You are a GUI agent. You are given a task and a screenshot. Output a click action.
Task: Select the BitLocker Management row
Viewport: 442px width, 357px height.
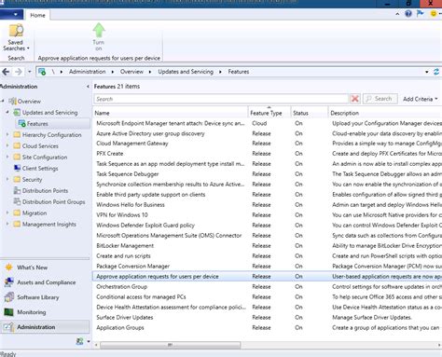[x=268, y=246]
